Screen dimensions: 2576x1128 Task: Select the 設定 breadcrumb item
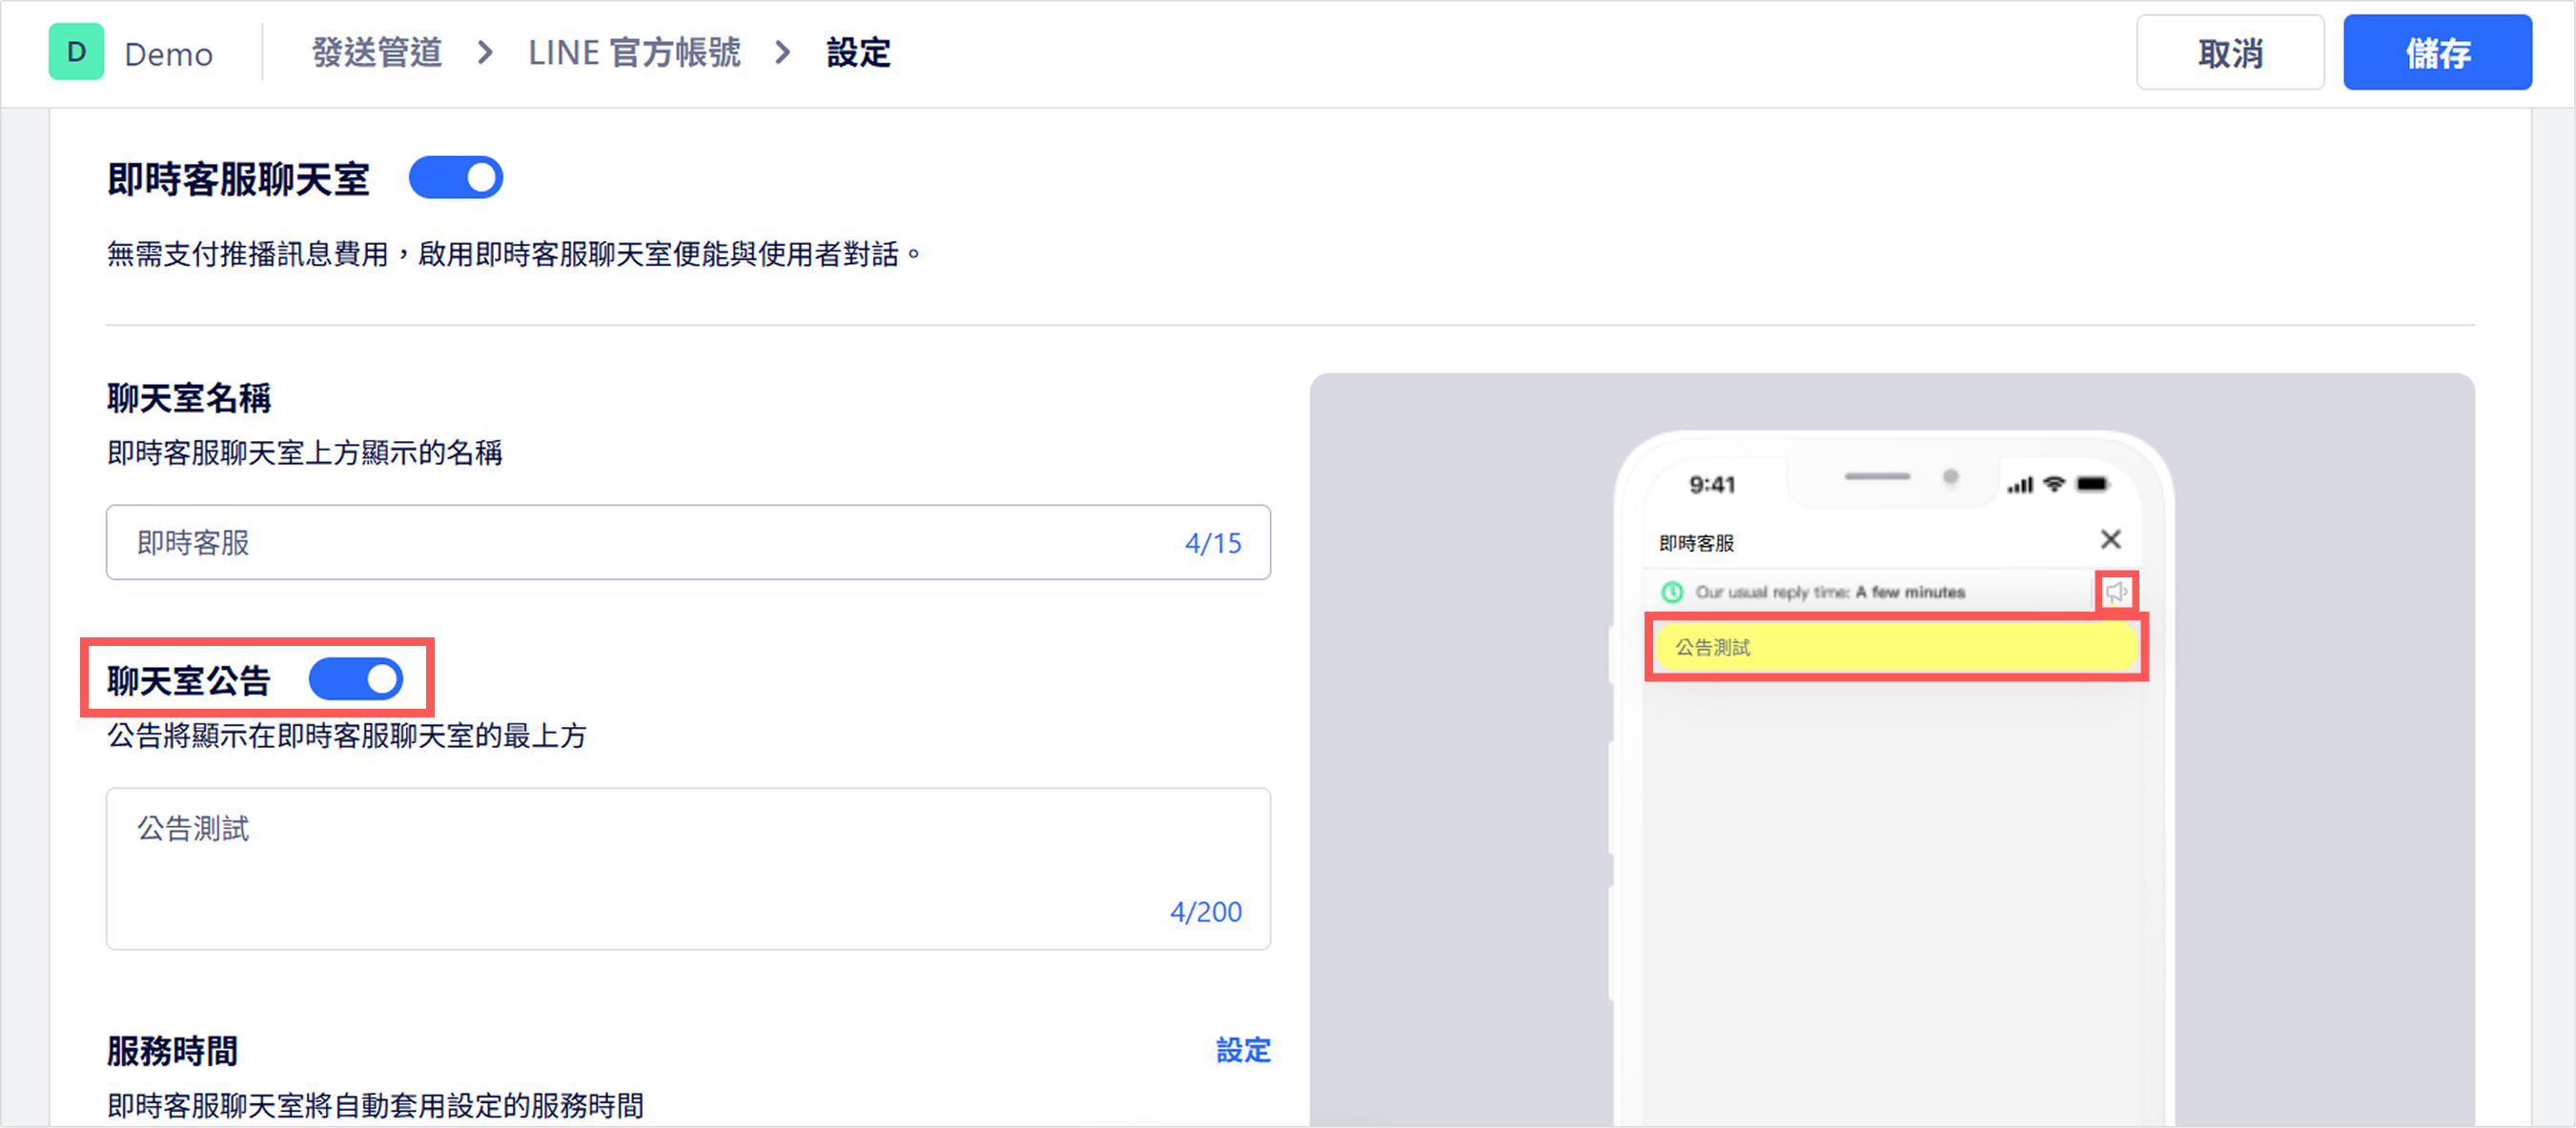tap(858, 53)
